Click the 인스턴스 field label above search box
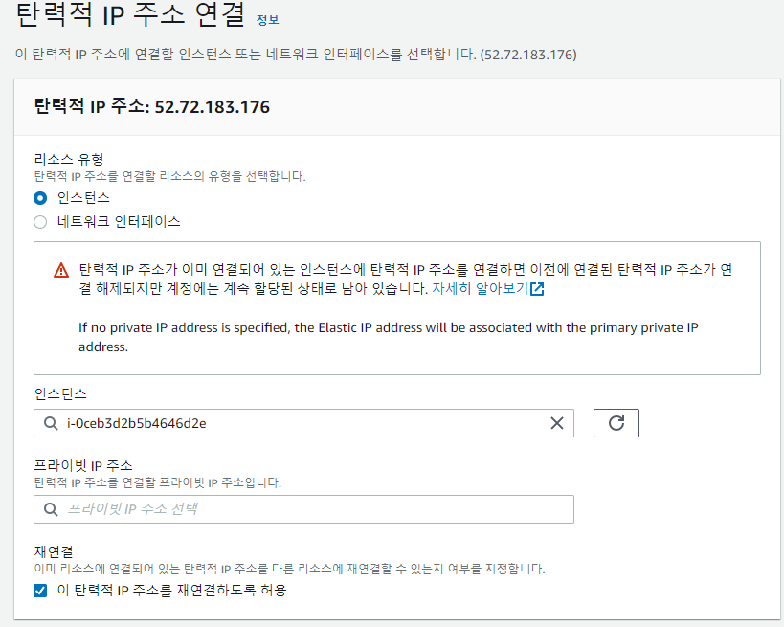 (x=60, y=394)
